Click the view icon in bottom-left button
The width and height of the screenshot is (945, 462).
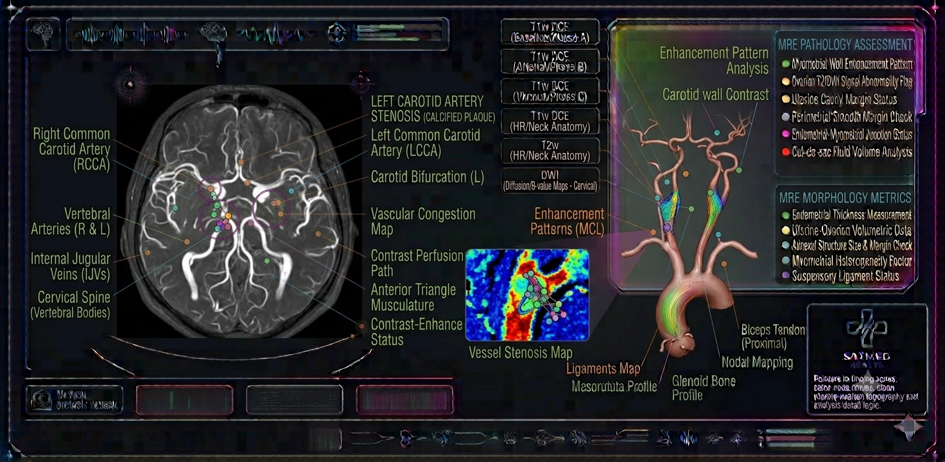point(42,399)
